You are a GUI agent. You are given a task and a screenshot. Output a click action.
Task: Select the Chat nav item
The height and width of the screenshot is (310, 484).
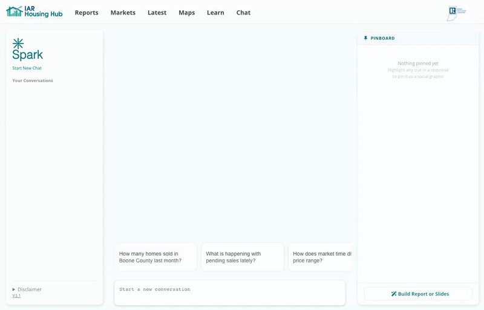click(243, 13)
